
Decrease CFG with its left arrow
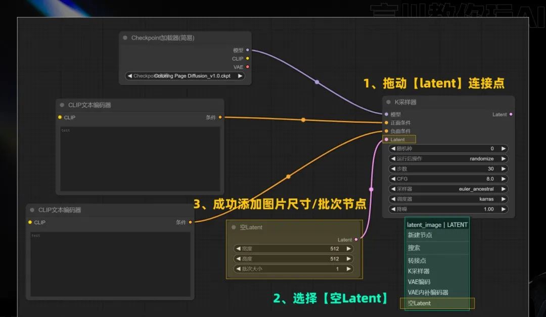pos(393,179)
